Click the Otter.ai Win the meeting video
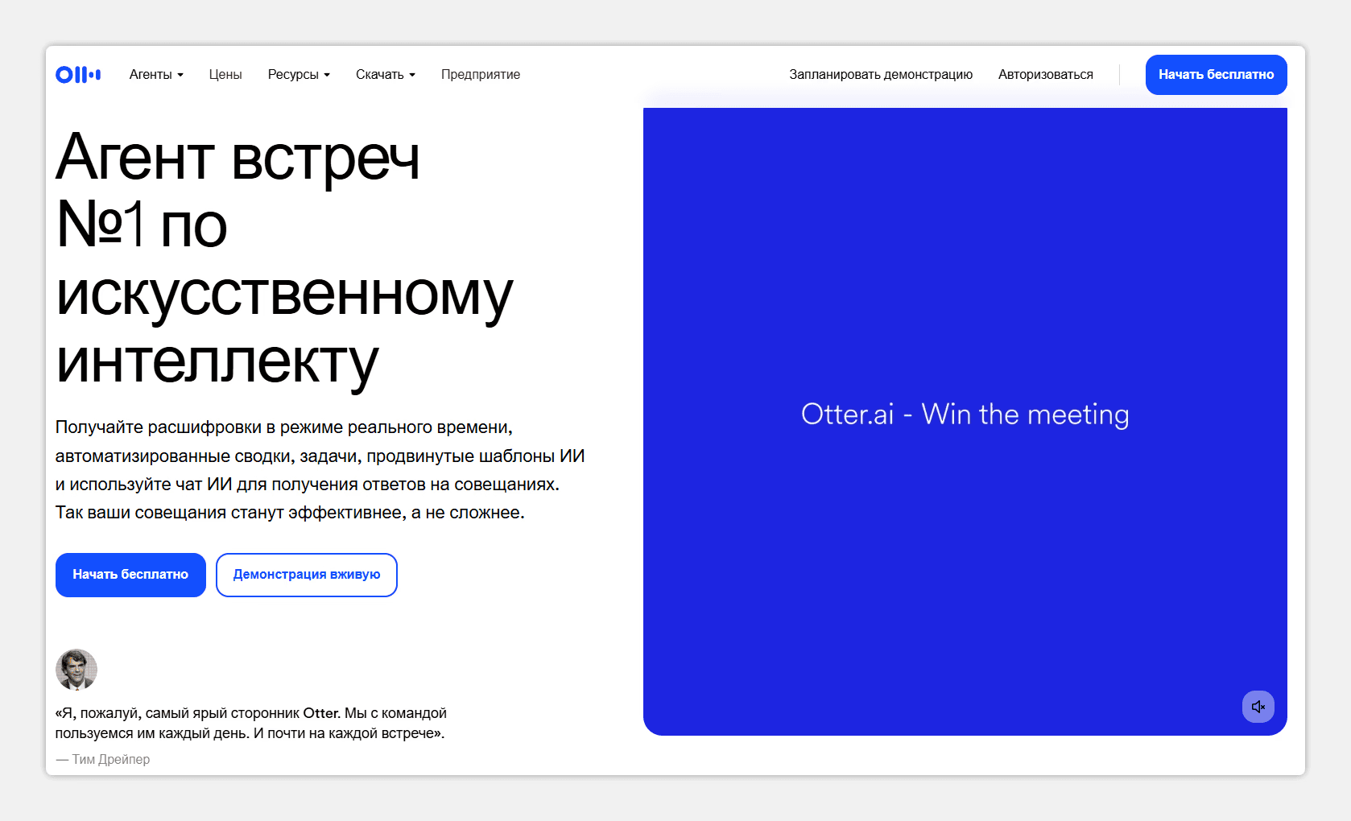Image resolution: width=1351 pixels, height=821 pixels. 965,422
